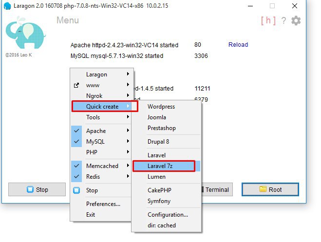
Task: Select Symfony in Quick create submenu
Action: pyautogui.click(x=167, y=201)
